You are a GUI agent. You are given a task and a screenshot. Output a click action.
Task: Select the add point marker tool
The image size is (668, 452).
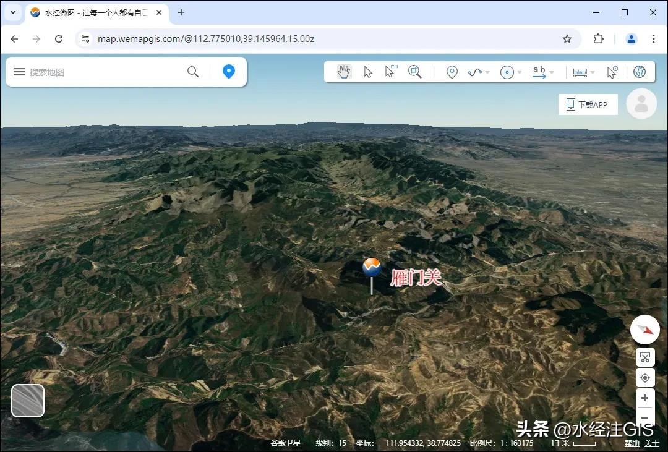pos(452,72)
